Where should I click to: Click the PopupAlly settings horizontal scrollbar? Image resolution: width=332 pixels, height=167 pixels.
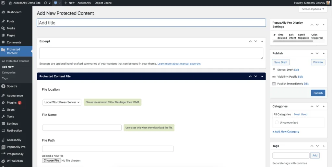pyautogui.click(x=293, y=41)
